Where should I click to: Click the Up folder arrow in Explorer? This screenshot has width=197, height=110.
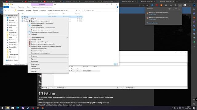(x=13, y=10)
